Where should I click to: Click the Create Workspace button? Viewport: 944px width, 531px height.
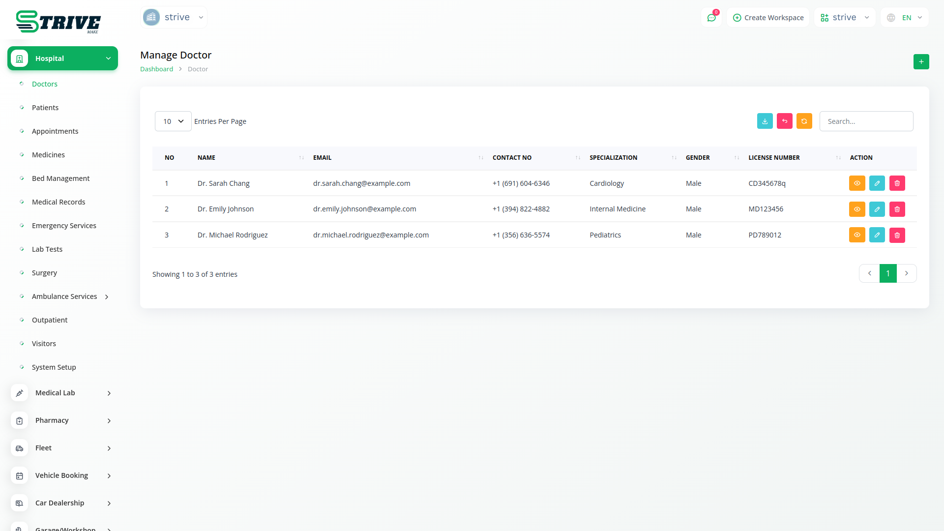pyautogui.click(x=768, y=18)
